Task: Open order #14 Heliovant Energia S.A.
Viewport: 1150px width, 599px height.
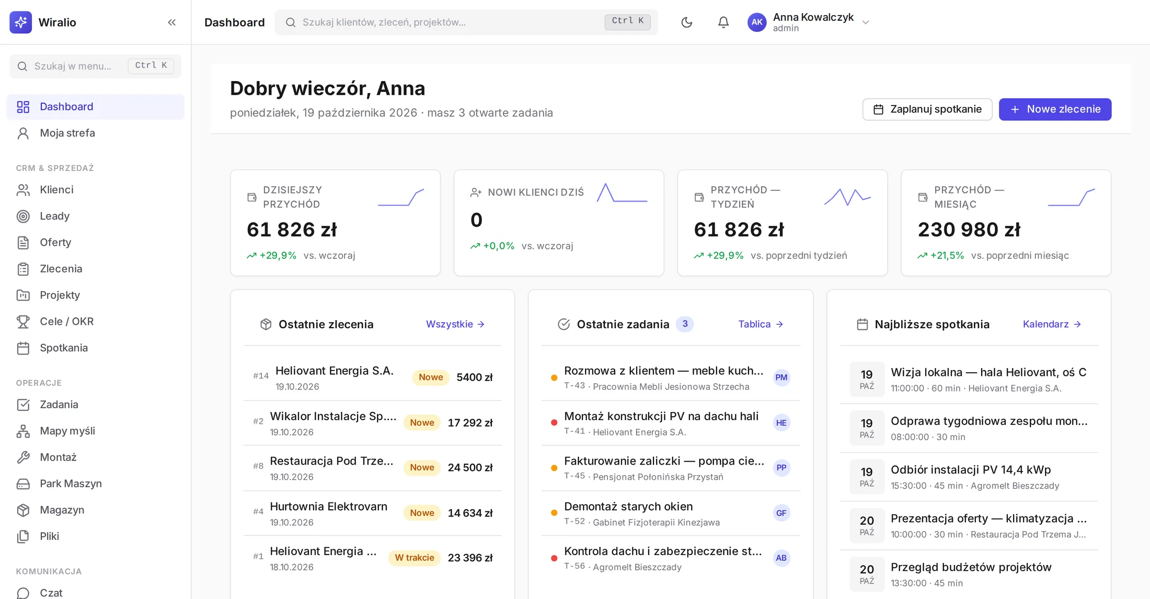Action: click(x=372, y=377)
